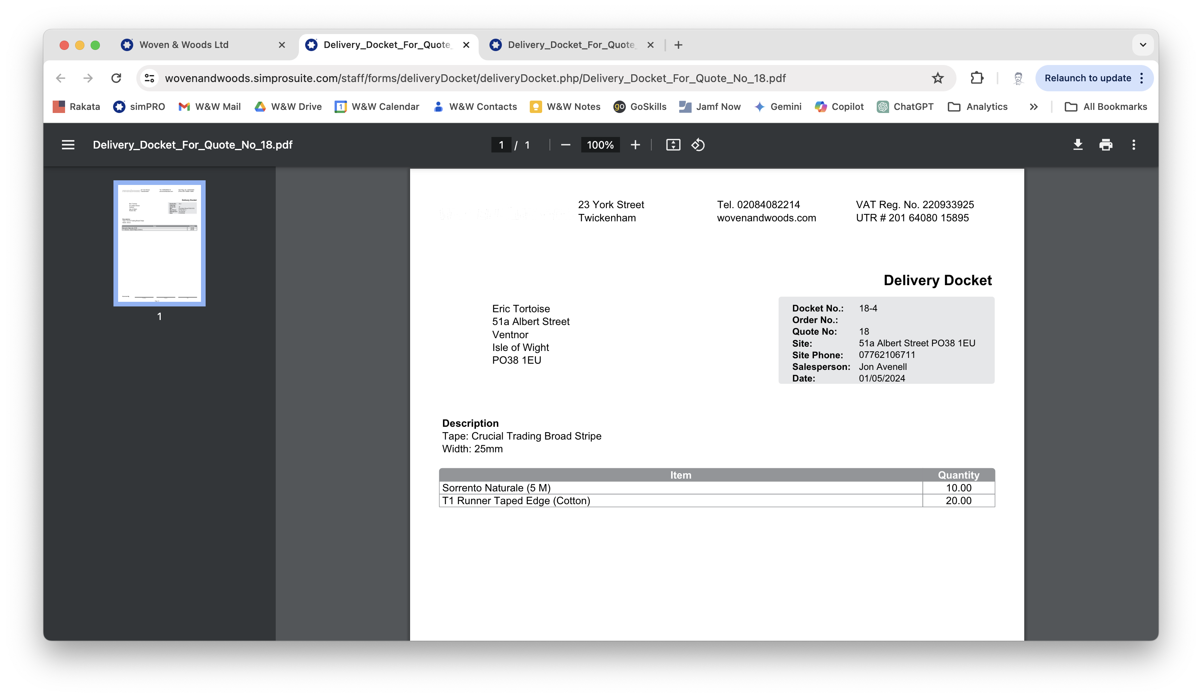
Task: Open the W&W Mail bookmark
Action: pos(209,107)
